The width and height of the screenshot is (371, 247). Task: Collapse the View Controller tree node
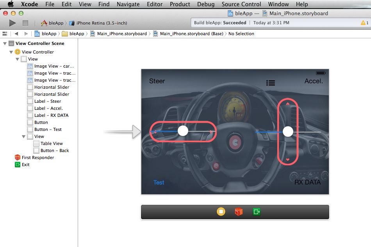coord(11,52)
